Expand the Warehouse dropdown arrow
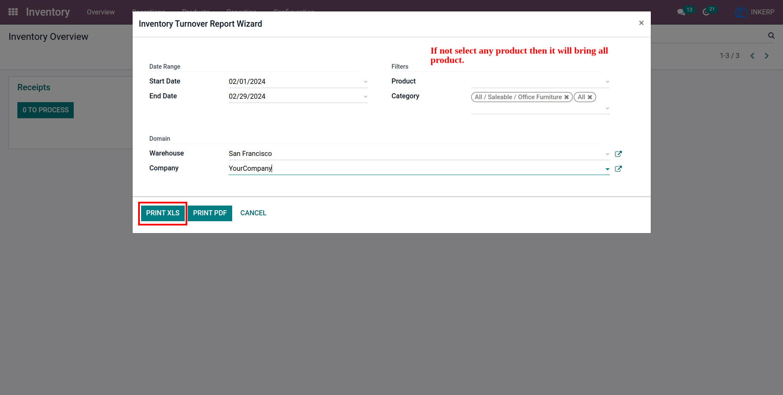This screenshot has height=395, width=783. 607,154
